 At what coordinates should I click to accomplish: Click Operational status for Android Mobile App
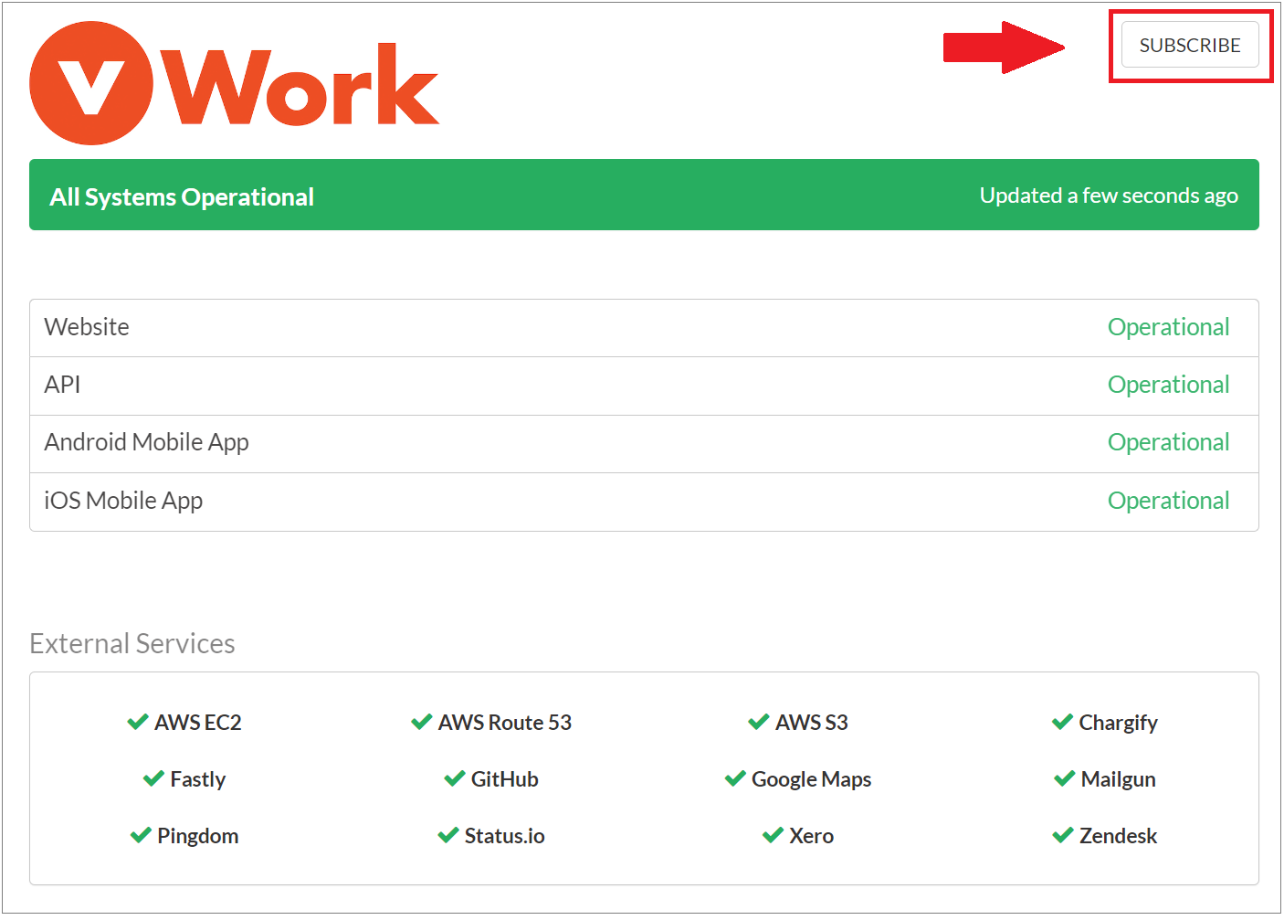pyautogui.click(x=1168, y=442)
